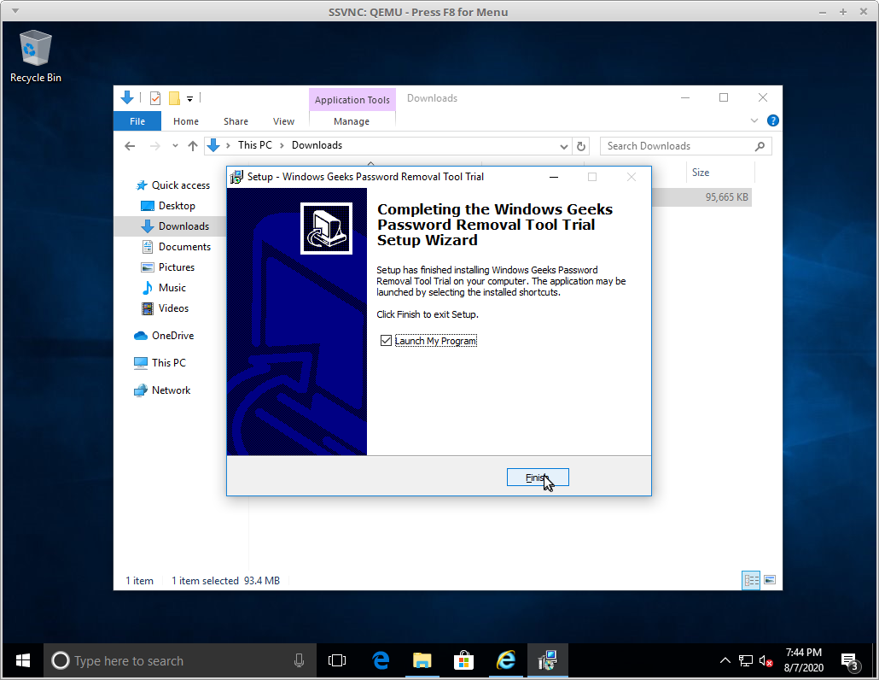Click This PC in the address bar

click(x=254, y=145)
